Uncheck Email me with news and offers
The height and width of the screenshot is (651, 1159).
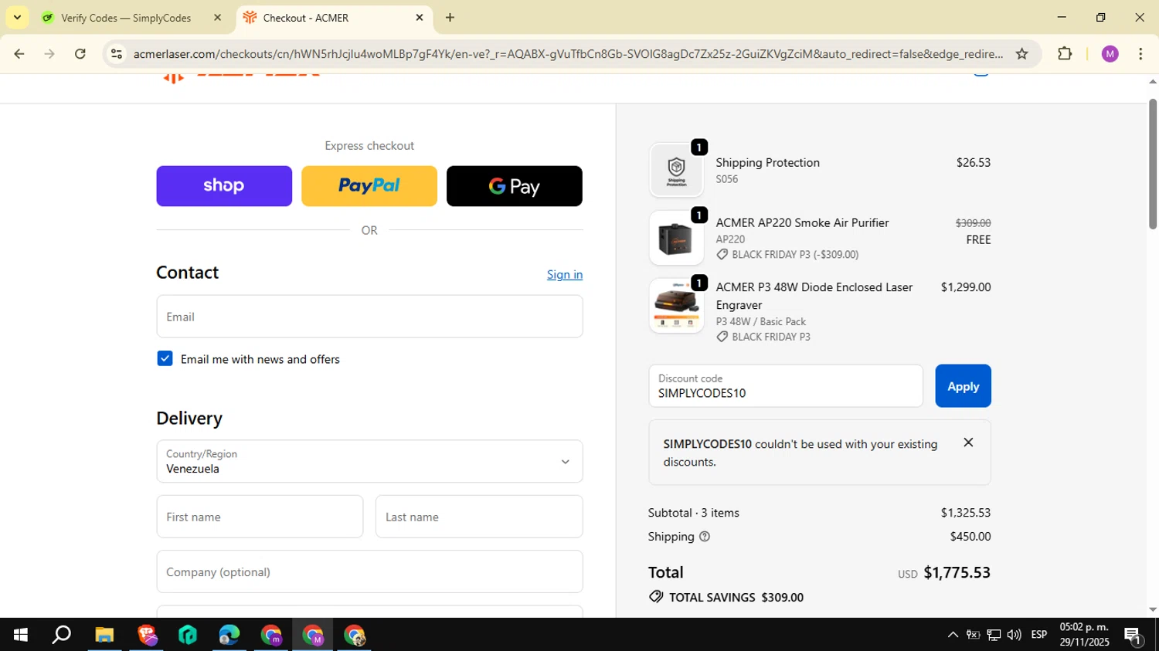[165, 358]
